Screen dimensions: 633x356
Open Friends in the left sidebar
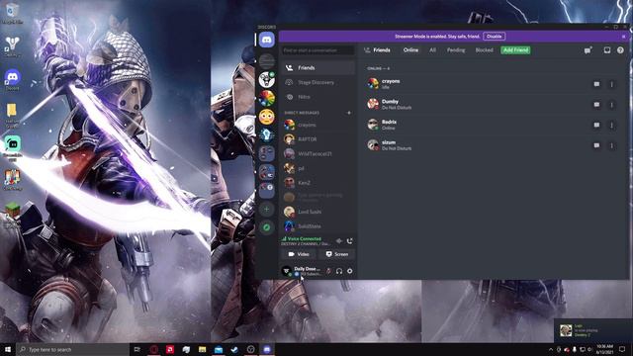click(x=318, y=68)
